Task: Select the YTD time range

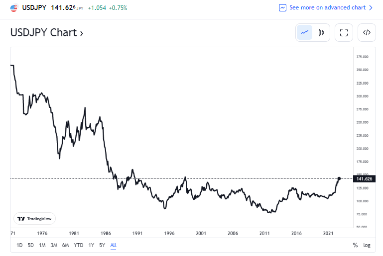Action: [78, 245]
